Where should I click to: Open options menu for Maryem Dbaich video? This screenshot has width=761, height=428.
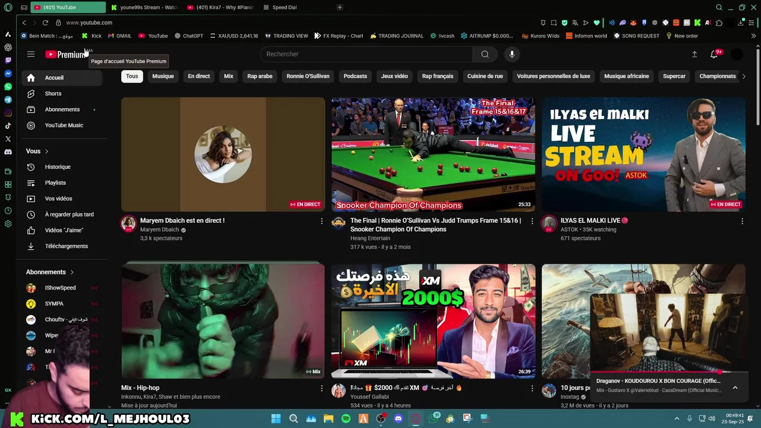coord(322,221)
